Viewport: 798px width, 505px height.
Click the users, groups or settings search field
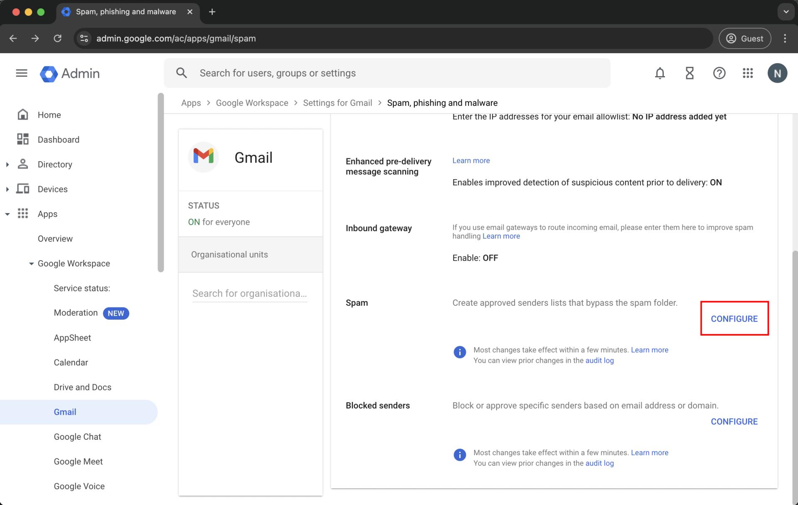(387, 73)
